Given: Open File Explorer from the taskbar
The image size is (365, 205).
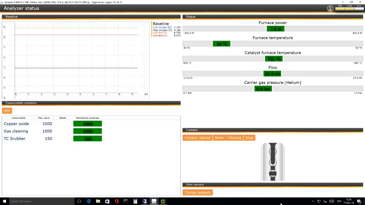Looking at the screenshot, I should coord(98,201).
